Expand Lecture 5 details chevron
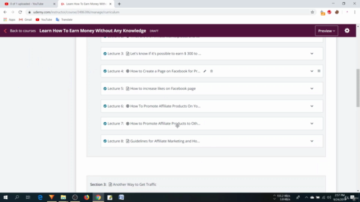360x202 pixels. pos(312,89)
